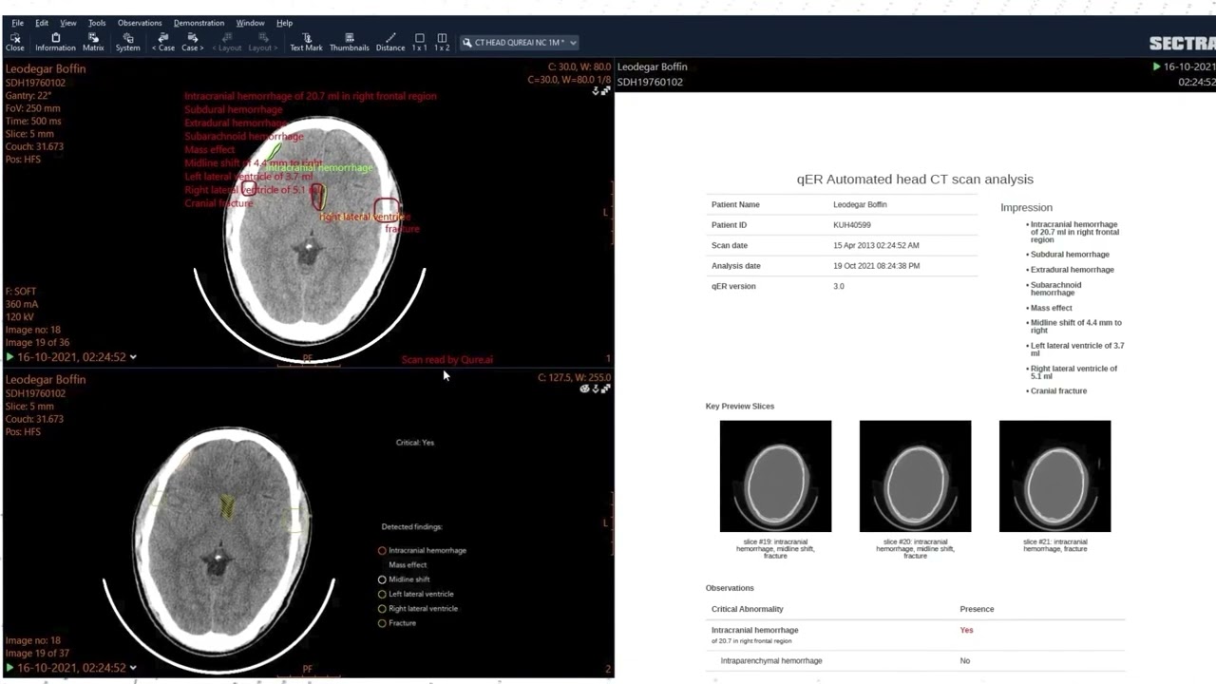Click 'Scan read by Qure.ai' text
This screenshot has height=684, width=1216.
pos(447,360)
